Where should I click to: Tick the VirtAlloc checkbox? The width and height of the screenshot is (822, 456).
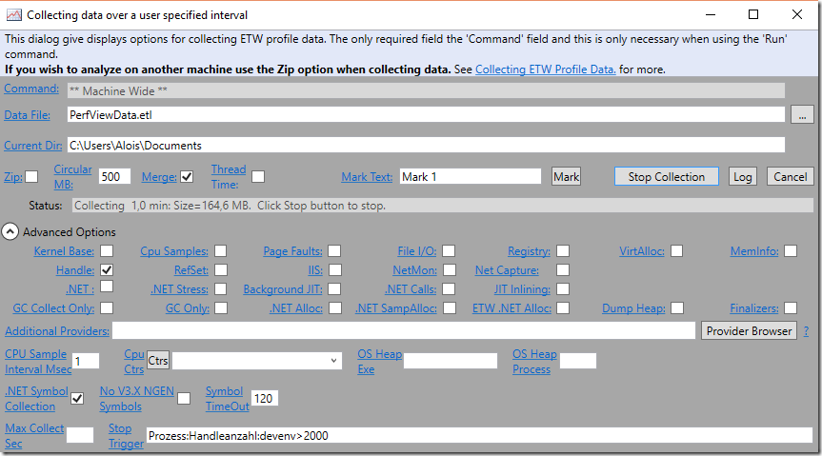[677, 251]
